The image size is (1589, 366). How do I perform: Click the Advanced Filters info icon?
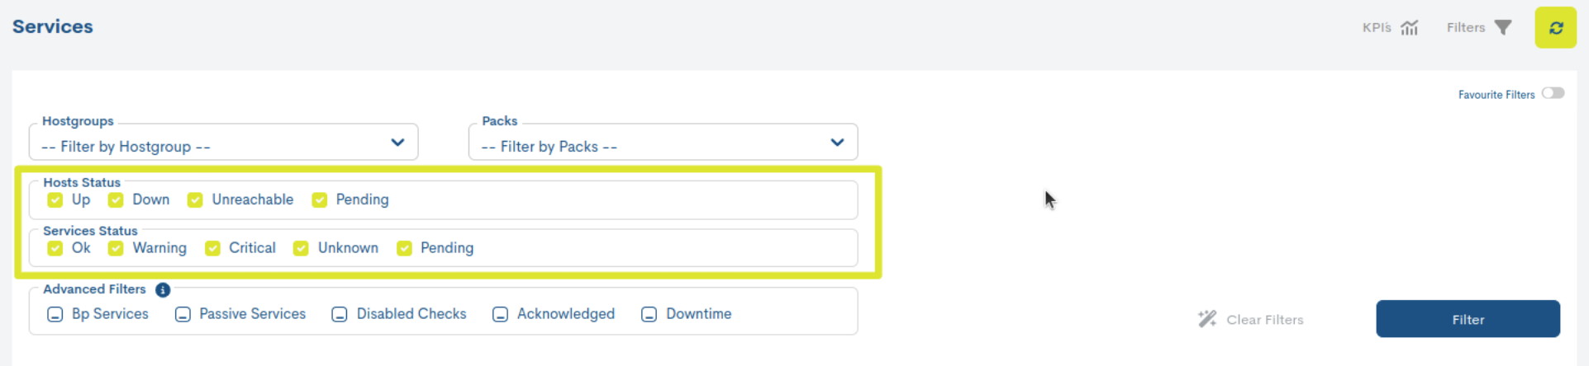(x=163, y=290)
